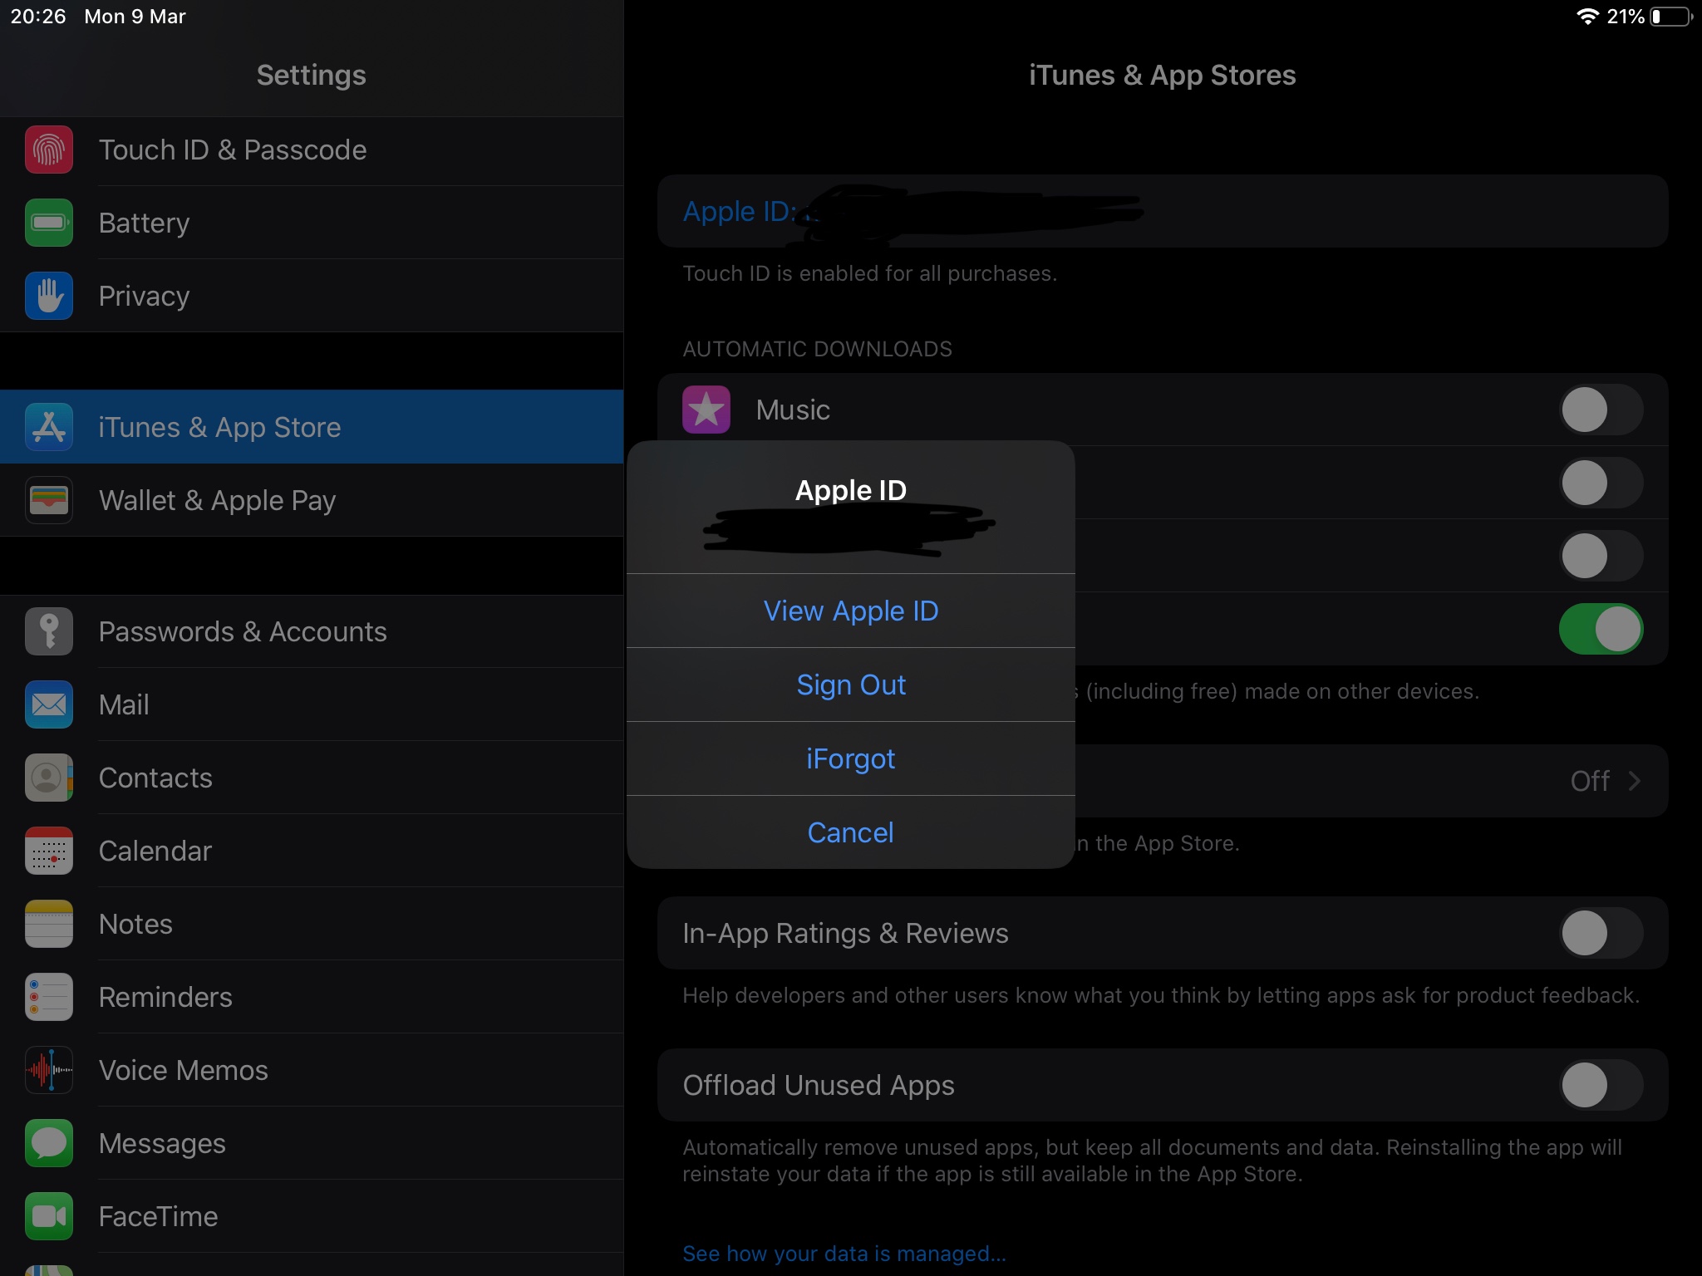1702x1276 pixels.
Task: Tap iForgot in Apple ID popup
Action: [850, 758]
